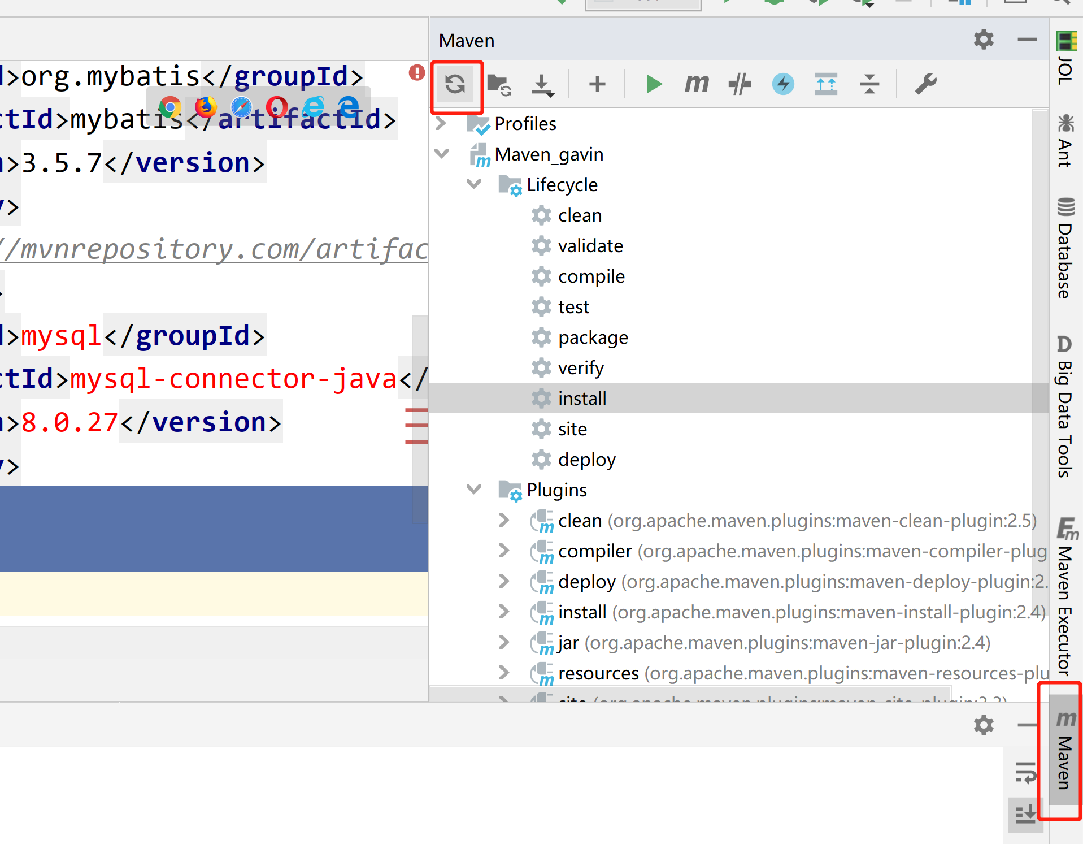Screen dimensions: 1083x844
Task: Toggle offline mode lightning icon
Action: [x=783, y=85]
